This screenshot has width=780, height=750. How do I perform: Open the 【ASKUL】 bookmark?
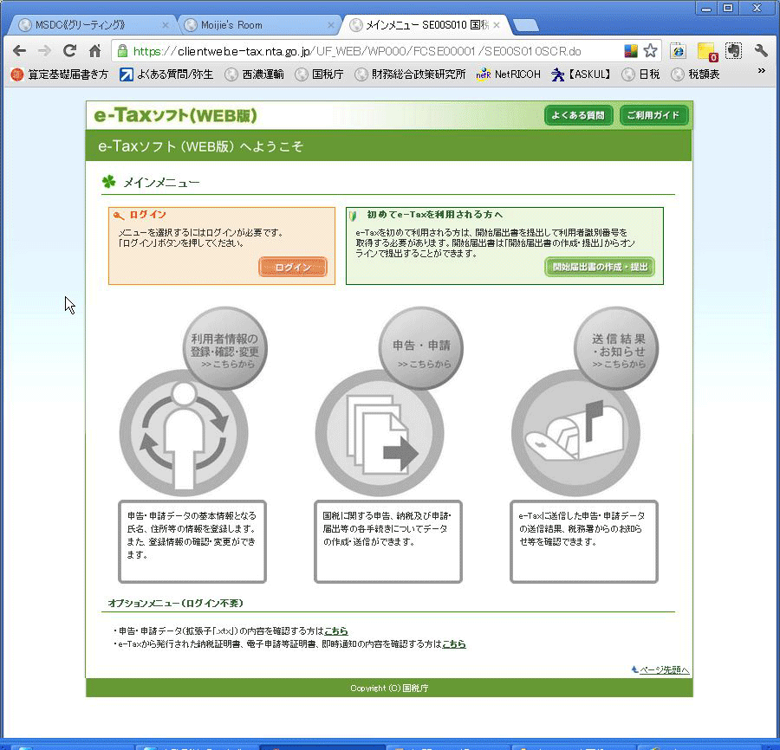(581, 74)
